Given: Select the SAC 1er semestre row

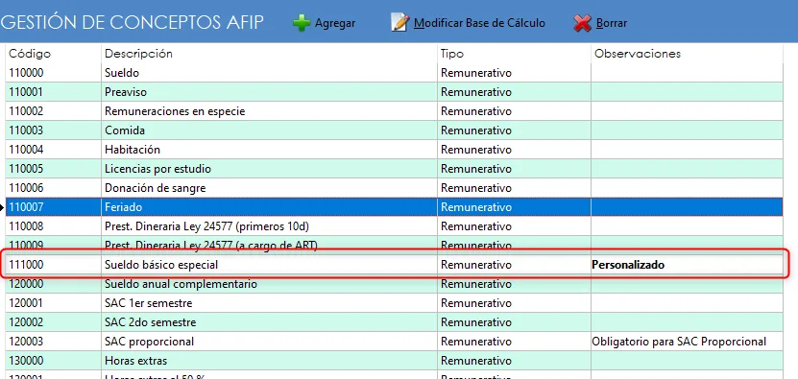Looking at the screenshot, I should click(x=395, y=303).
